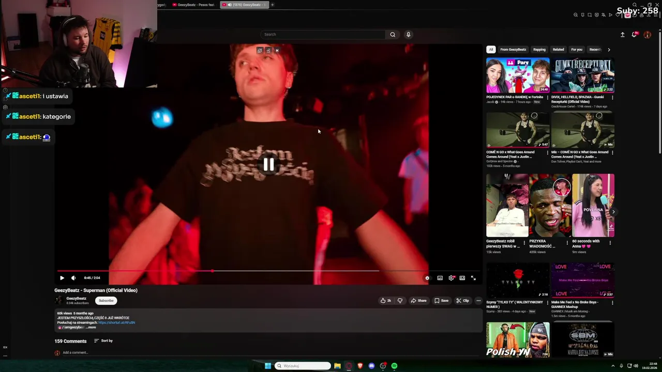Open a new browser tab

pos(272,5)
